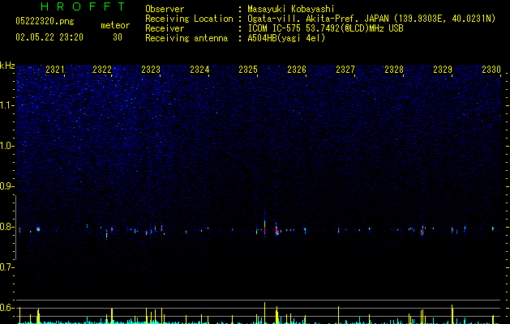This screenshot has width=510, height=324.
Task: Click the 0.9 kHz axis label
Action: (7, 186)
